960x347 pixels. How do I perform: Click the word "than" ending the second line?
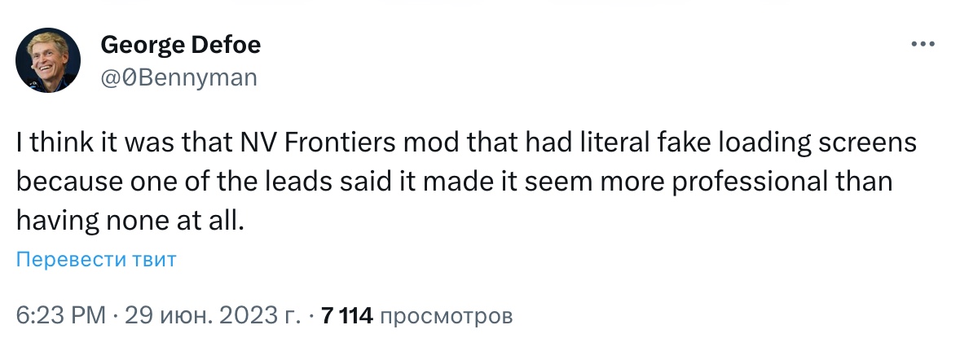[867, 181]
